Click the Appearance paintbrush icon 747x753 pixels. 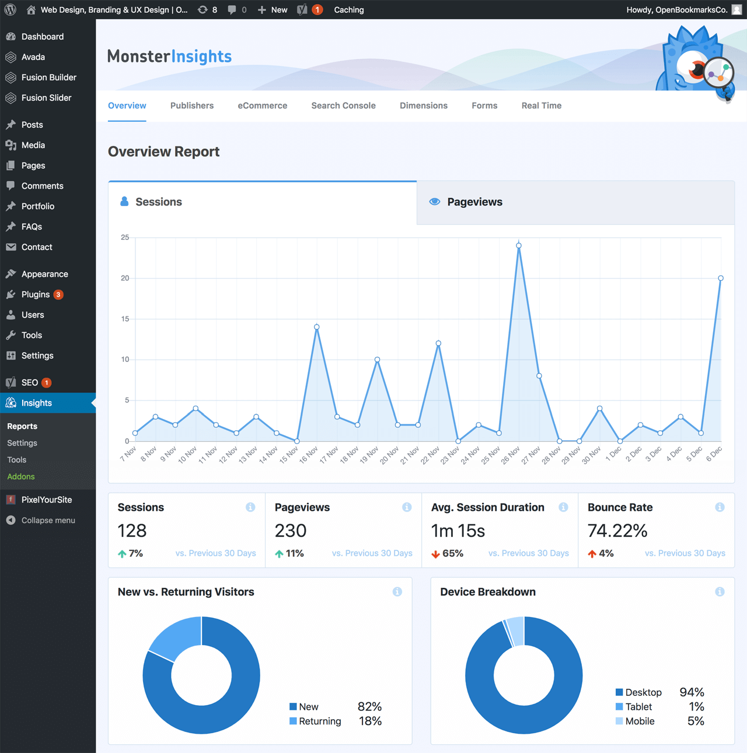point(11,274)
